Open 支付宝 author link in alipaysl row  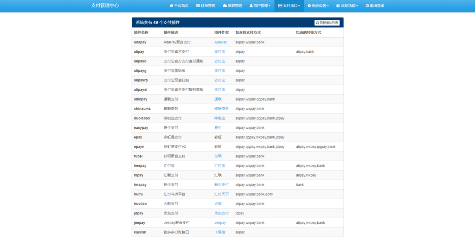click(x=219, y=89)
